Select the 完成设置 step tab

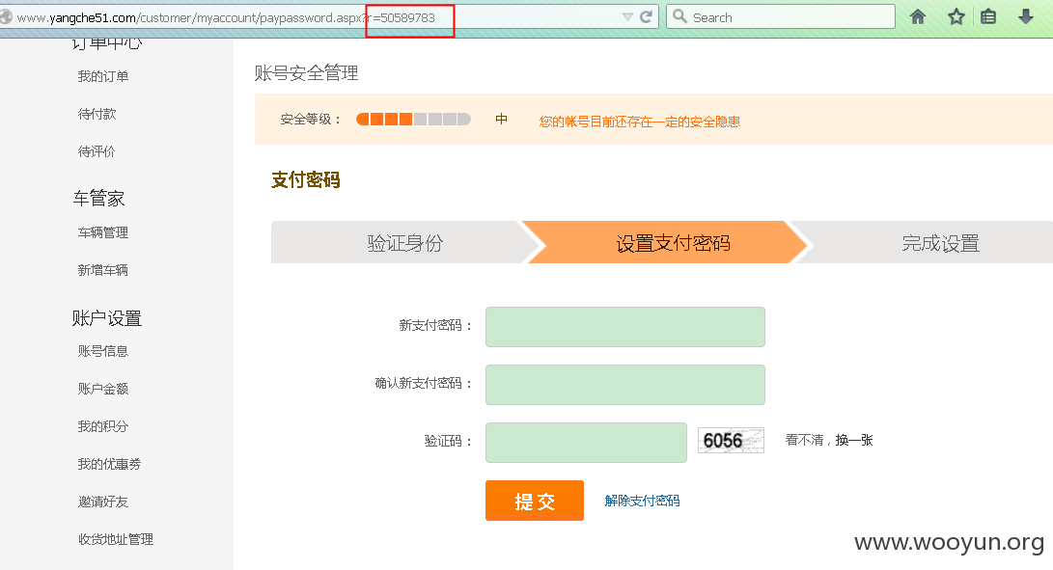[x=940, y=242]
